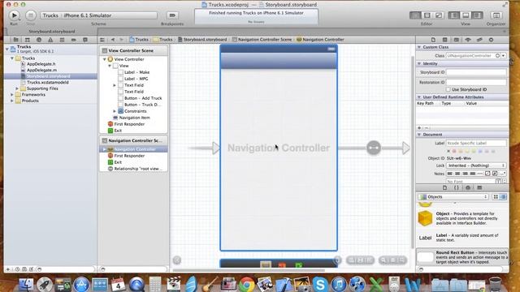
Task: Show the Identity inspector
Action: pyautogui.click(x=457, y=40)
